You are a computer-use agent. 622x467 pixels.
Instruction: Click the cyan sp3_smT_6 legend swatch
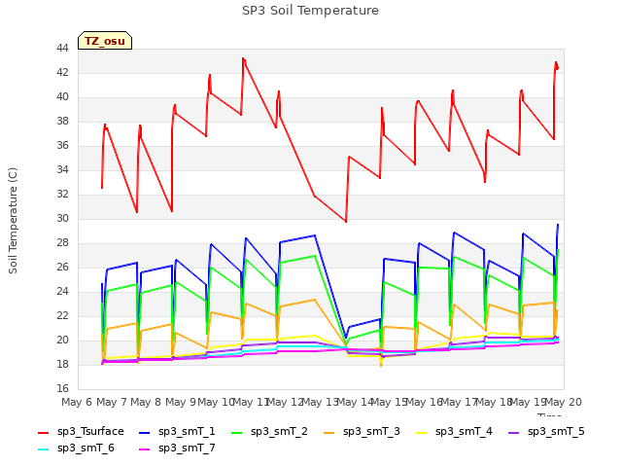[43, 449]
